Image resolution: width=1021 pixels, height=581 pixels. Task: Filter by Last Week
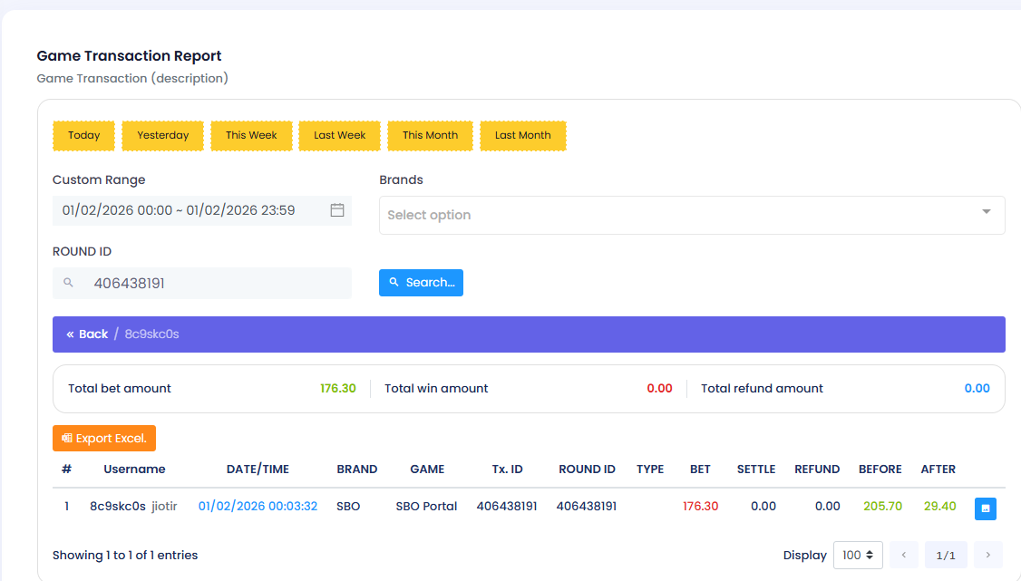340,135
